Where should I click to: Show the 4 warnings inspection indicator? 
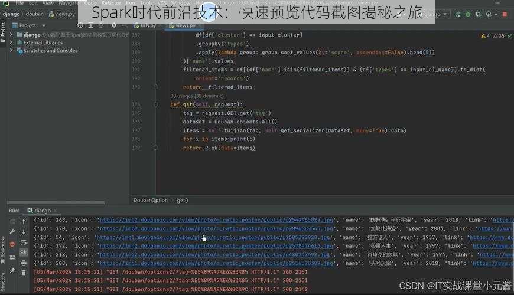[485, 36]
